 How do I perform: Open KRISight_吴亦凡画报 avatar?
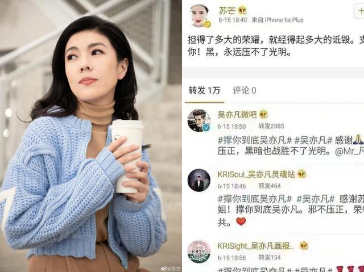point(199,252)
